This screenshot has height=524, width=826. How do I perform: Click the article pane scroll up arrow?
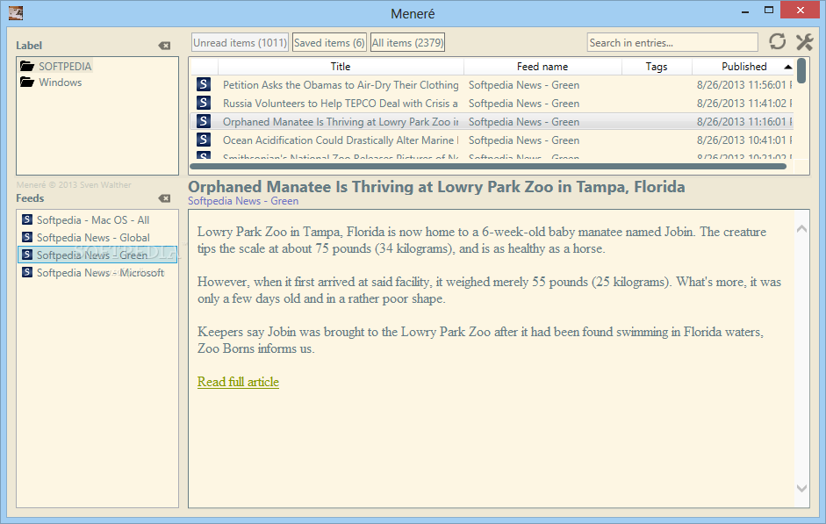(801, 228)
